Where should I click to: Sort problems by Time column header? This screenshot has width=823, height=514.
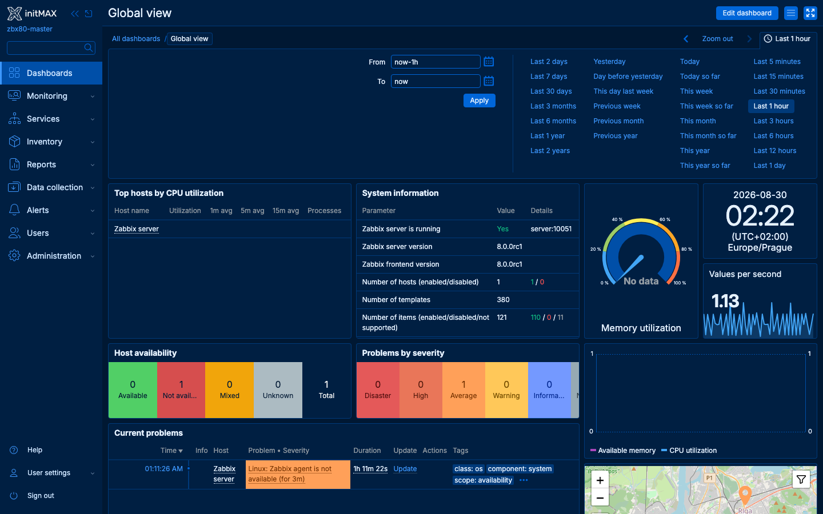[x=171, y=451]
